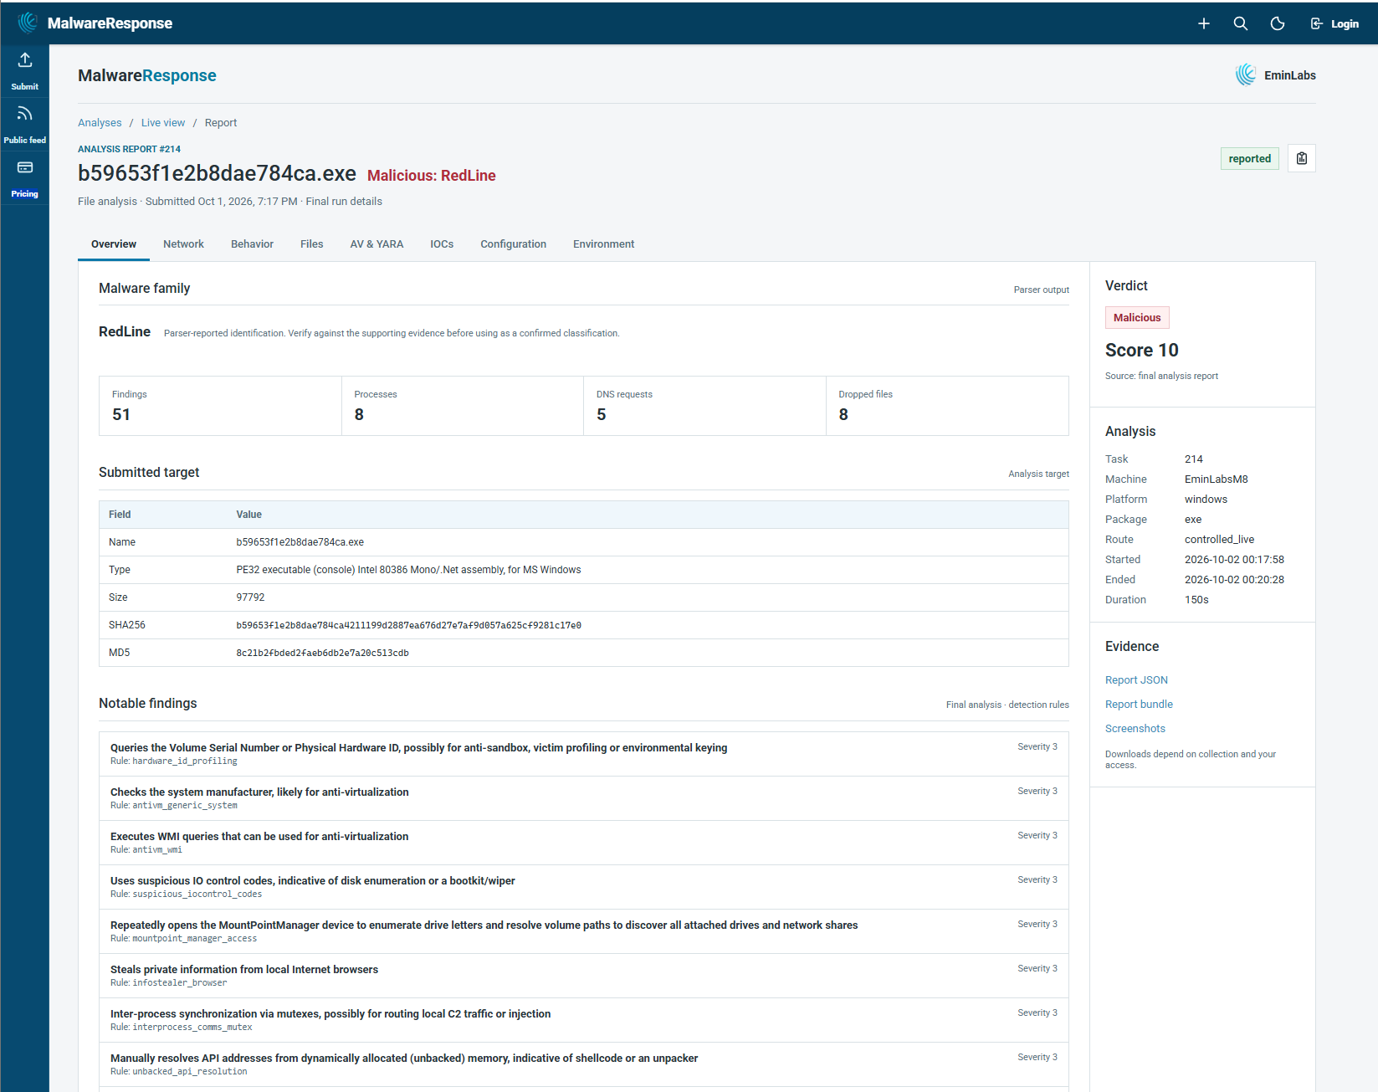The height and width of the screenshot is (1092, 1378).
Task: Click the MD5 hash value
Action: tap(322, 653)
